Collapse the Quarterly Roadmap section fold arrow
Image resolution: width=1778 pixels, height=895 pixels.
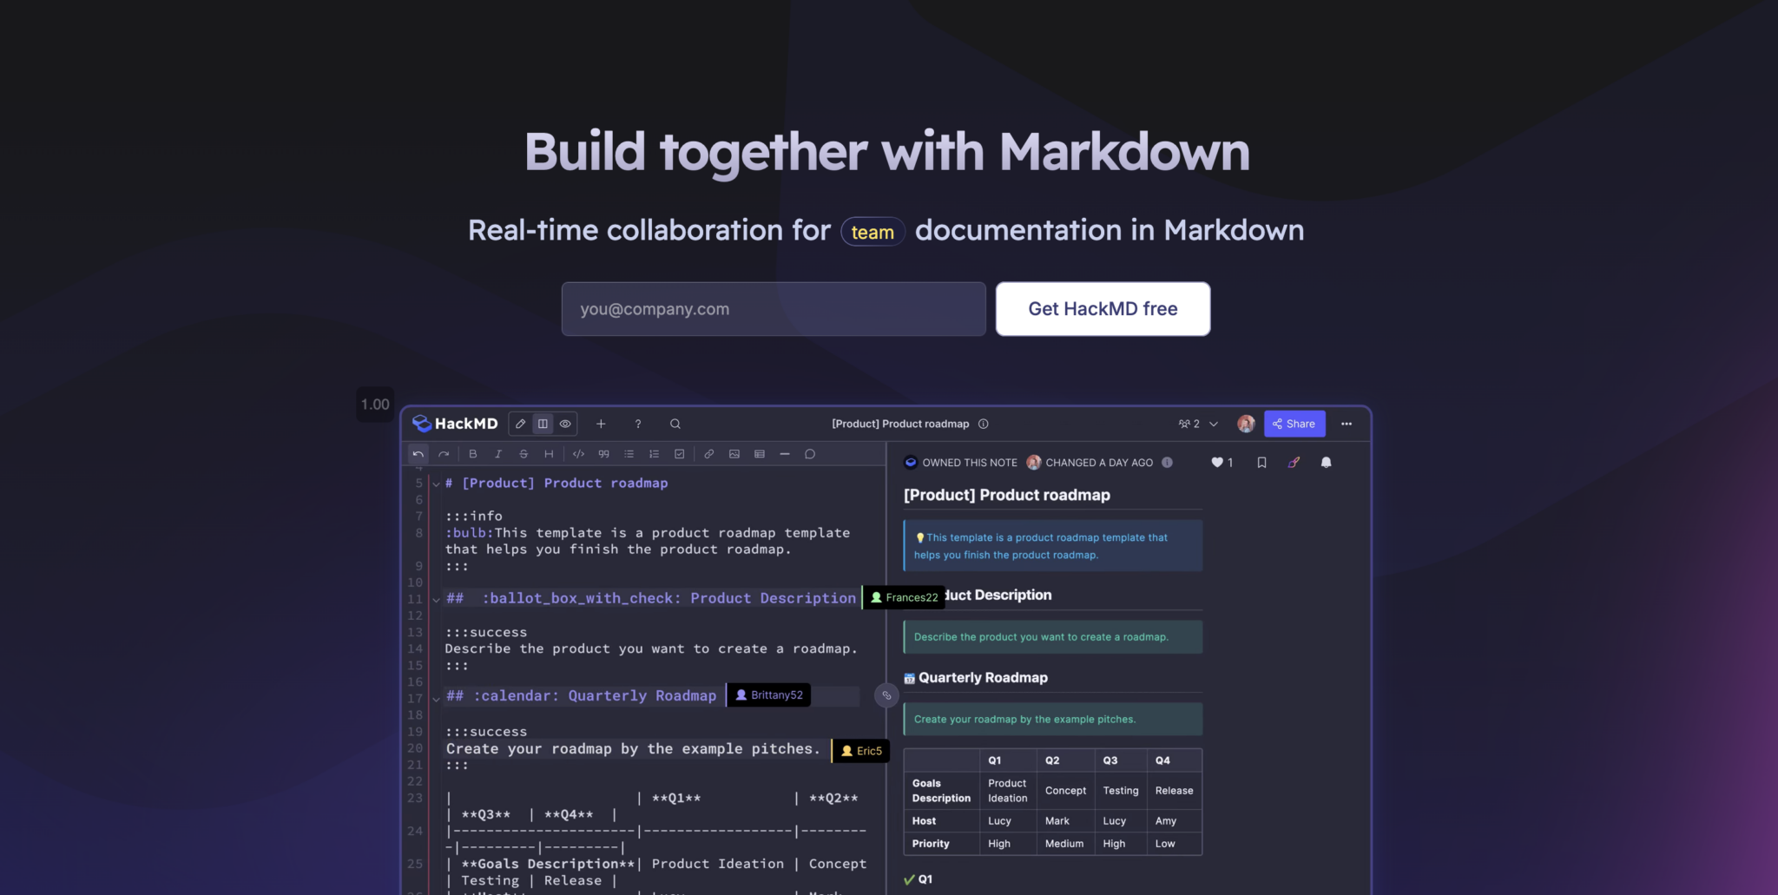tap(436, 699)
